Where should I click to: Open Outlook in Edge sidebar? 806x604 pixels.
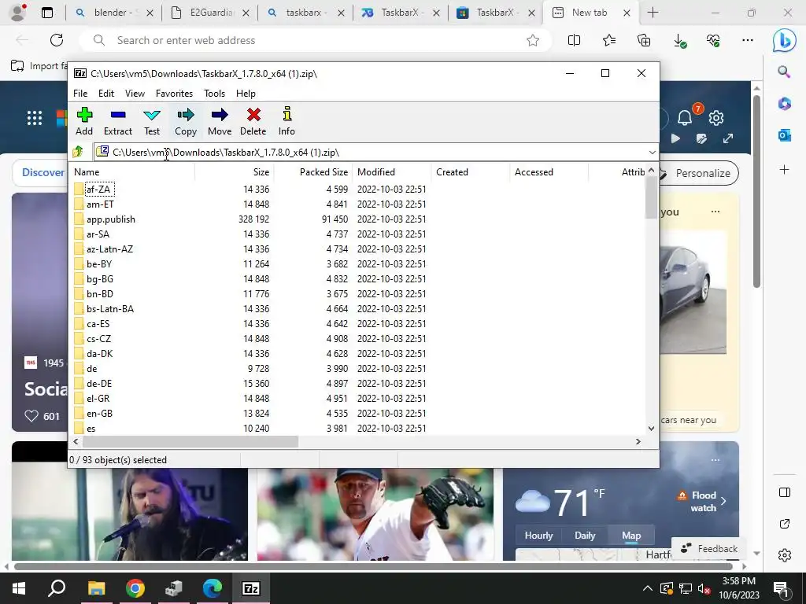point(784,135)
